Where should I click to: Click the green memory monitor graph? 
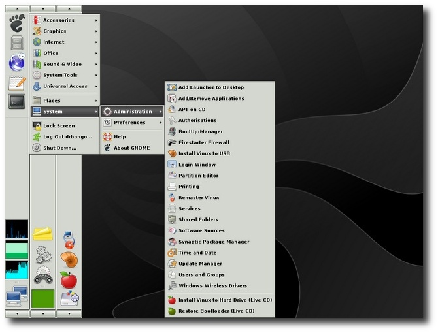coord(17,250)
